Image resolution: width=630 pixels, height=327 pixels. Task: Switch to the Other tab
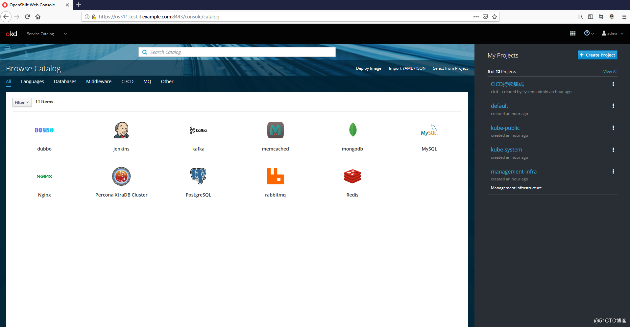[167, 82]
